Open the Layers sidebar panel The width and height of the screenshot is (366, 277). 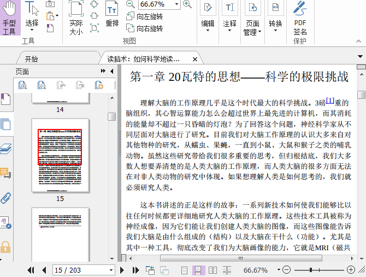(x=6, y=149)
